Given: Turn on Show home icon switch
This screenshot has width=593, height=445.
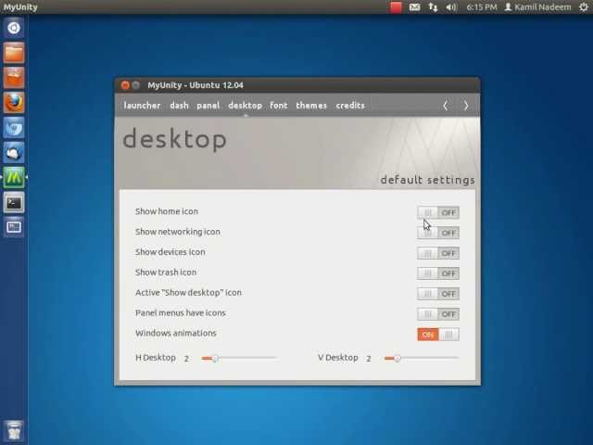Looking at the screenshot, I should coord(438,212).
